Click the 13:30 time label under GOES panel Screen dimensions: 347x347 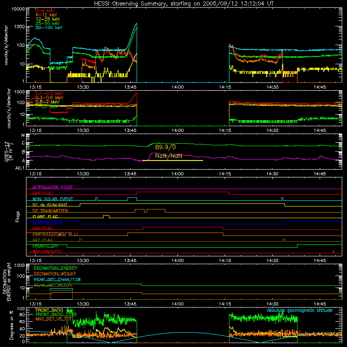click(83, 174)
